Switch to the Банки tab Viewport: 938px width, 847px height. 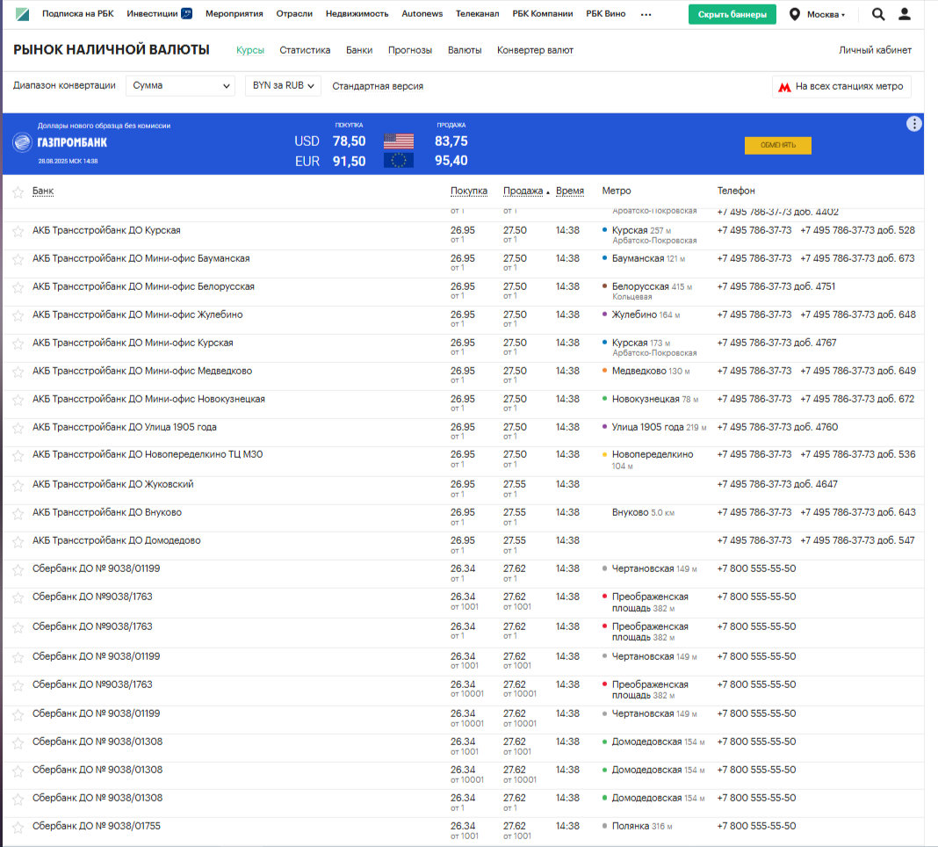(x=359, y=50)
